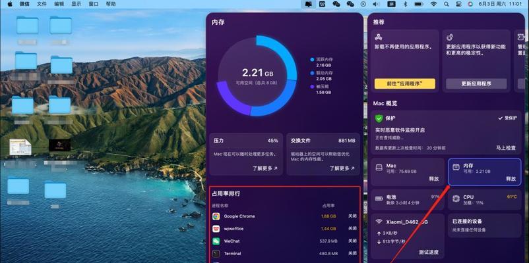Image resolution: width=529 pixels, height=263 pixels.
Task: Switch input method via the 拼 icon
Action: point(391,4)
